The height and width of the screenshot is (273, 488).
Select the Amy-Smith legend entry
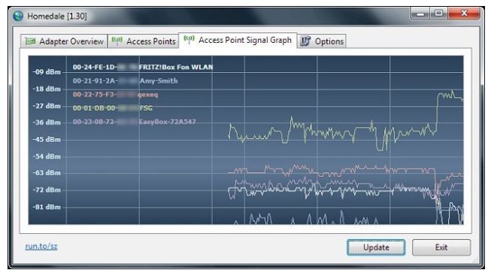(125, 80)
